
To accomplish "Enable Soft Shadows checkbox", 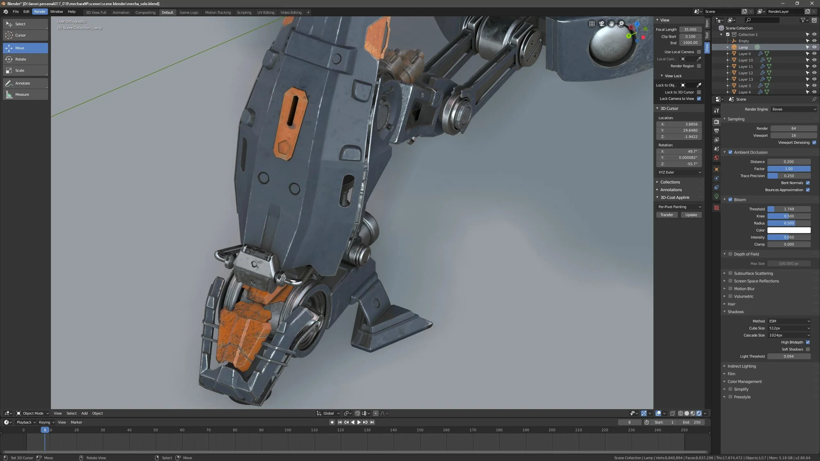I will (x=808, y=349).
